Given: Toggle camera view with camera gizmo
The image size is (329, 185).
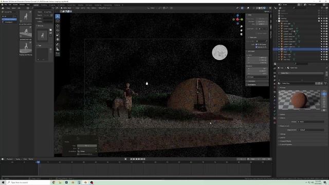Looking at the screenshot, I should (241, 34).
